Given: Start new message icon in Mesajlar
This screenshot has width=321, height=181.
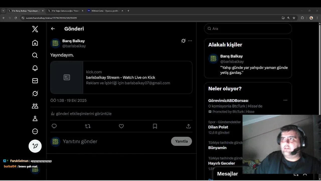Looking at the screenshot, I should point(296,174).
